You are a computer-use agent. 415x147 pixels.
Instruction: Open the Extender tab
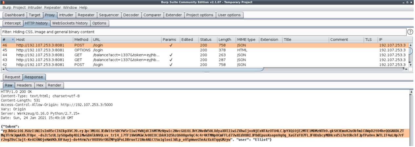174,15
